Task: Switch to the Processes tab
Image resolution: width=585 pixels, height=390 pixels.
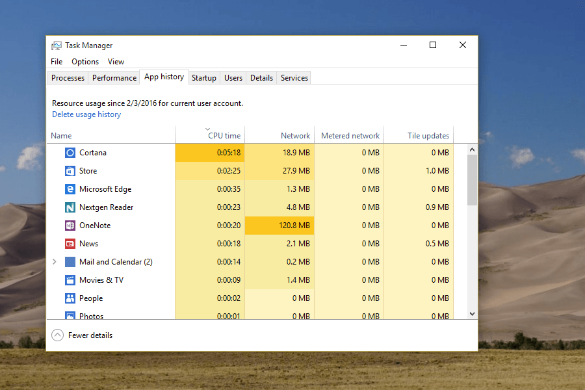Action: (x=68, y=77)
